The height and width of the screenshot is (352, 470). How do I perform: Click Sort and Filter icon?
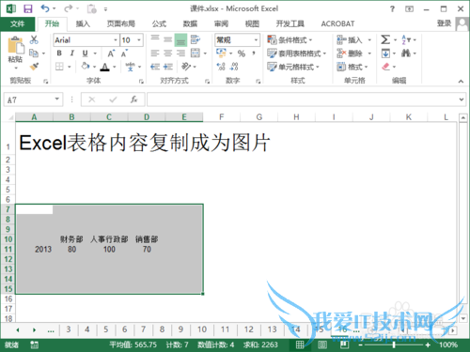(x=406, y=39)
